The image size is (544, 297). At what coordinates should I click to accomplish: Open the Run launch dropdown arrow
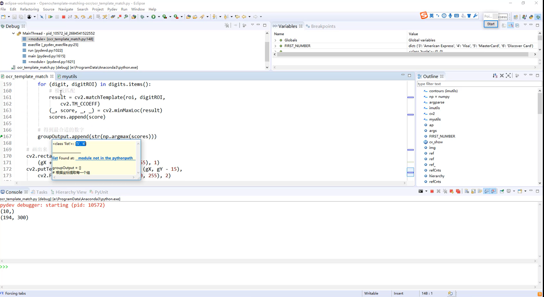[159, 17]
